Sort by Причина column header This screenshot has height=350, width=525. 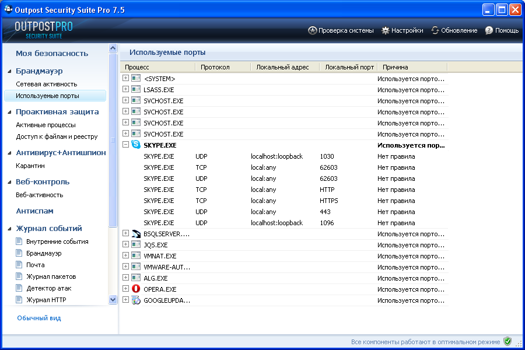413,67
